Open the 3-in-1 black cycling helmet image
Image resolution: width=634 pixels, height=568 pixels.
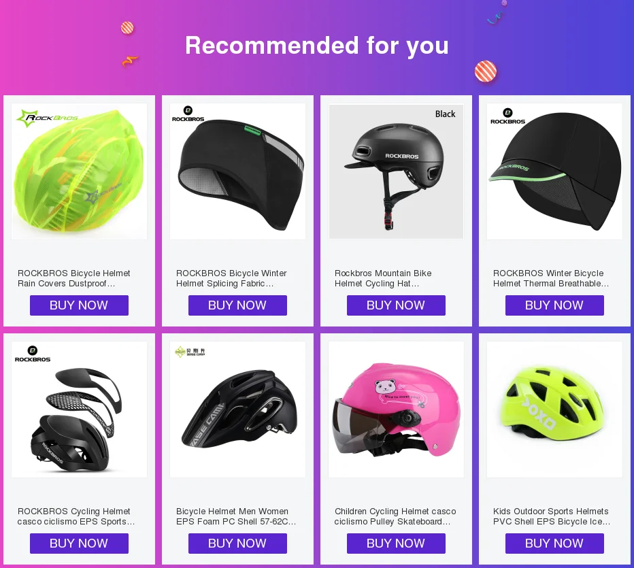click(79, 410)
